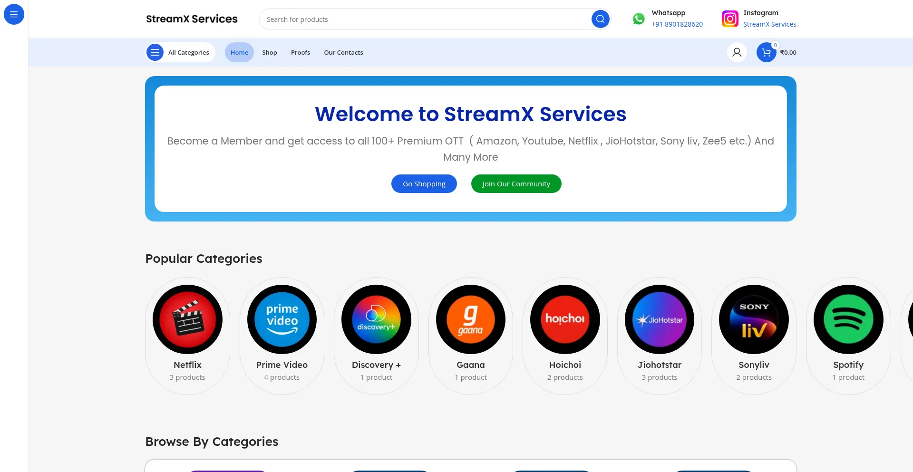Click the Go Shopping button
This screenshot has width=913, height=472.
424,184
